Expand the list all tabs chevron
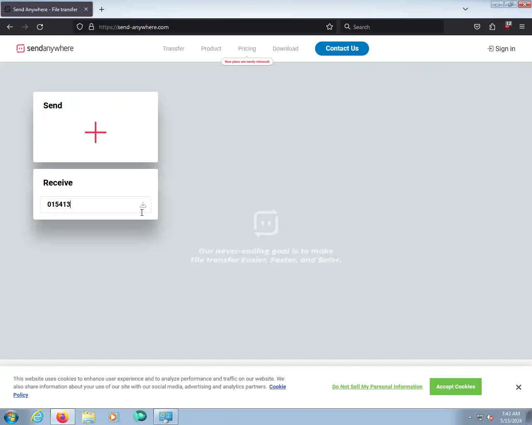The height and width of the screenshot is (425, 532). 465,9
